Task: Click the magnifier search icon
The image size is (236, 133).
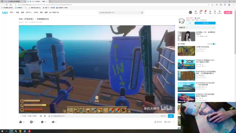Action: click(142, 13)
